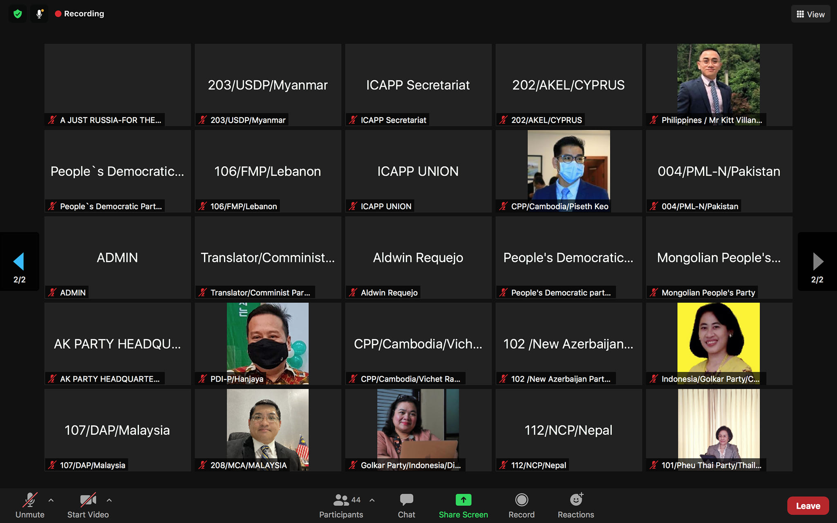Open the Reactions menu

point(576,505)
